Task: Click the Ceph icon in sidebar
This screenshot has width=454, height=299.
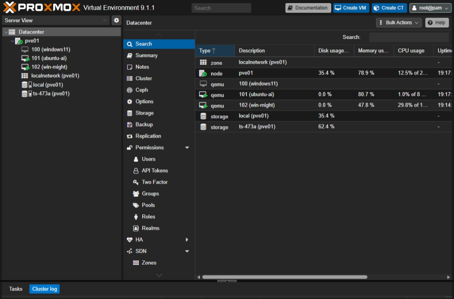Action: coord(129,90)
